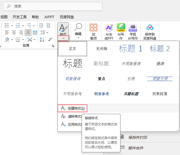Viewport: 180px width, 155px height.
Task: Increase the paragraph indent
Action: tap(48, 26)
